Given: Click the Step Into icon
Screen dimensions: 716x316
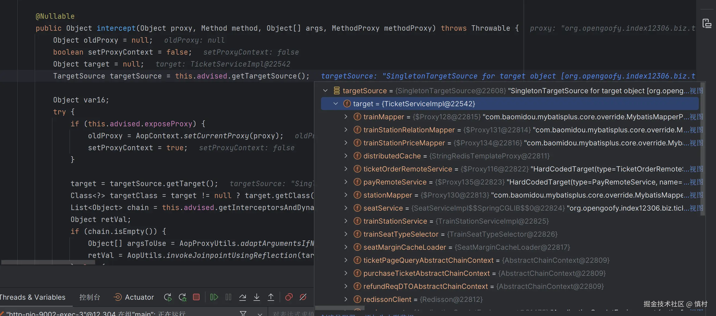Looking at the screenshot, I should (x=256, y=297).
